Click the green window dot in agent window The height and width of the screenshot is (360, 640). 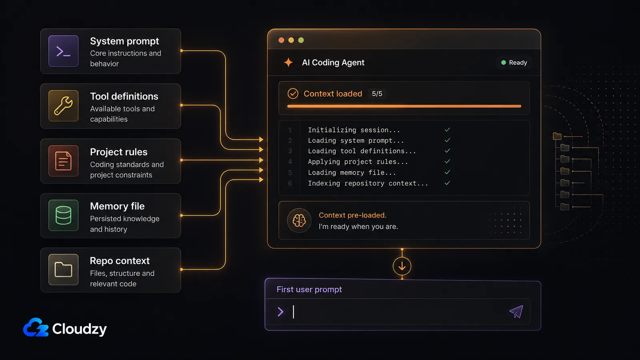(301, 40)
